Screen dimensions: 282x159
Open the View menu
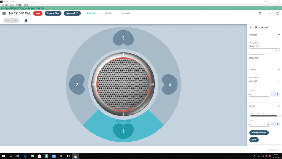click(12, 5)
